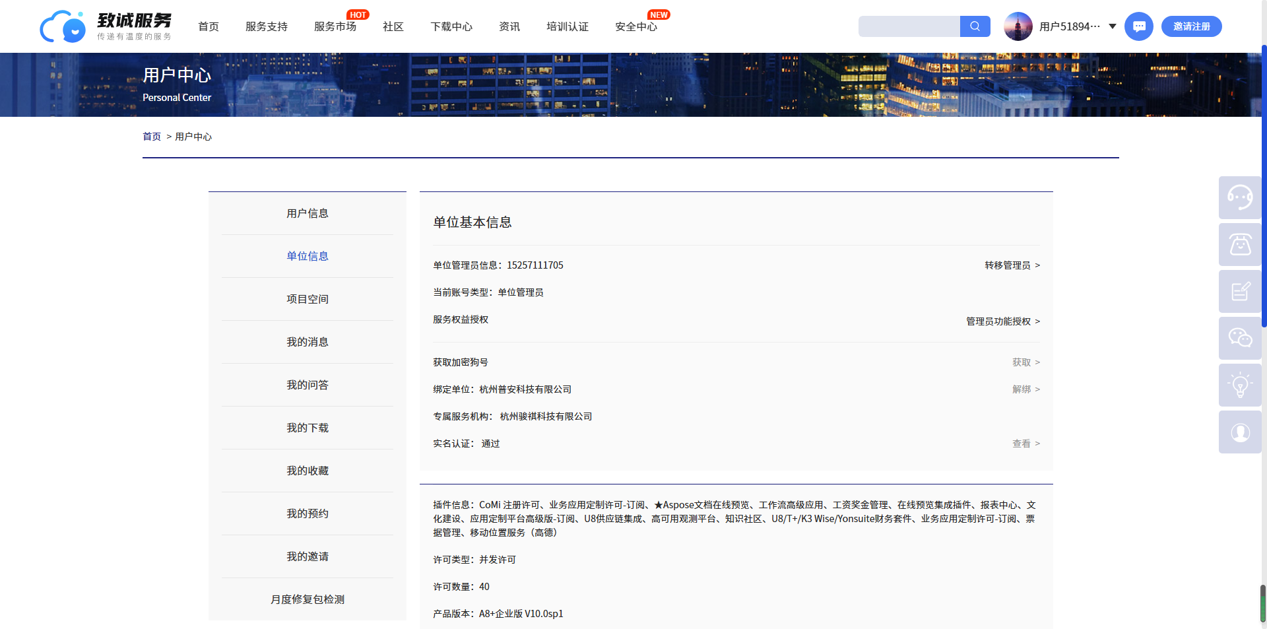Viewport: 1267px width, 629px height.
Task: Open the 服务市场 menu item
Action: (335, 26)
